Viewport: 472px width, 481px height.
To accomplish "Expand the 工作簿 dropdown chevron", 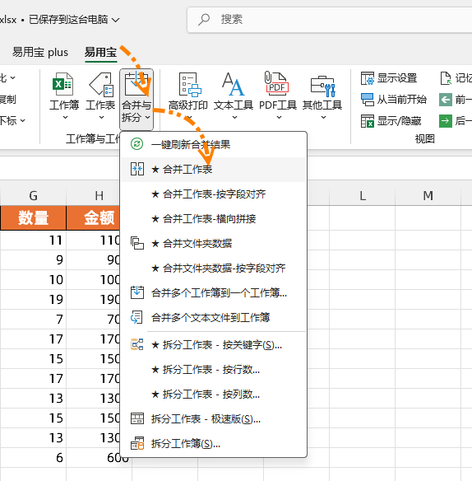I will pyautogui.click(x=65, y=117).
